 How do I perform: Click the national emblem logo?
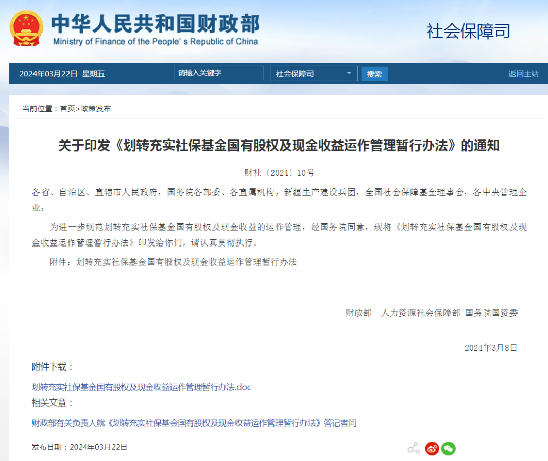[x=26, y=28]
